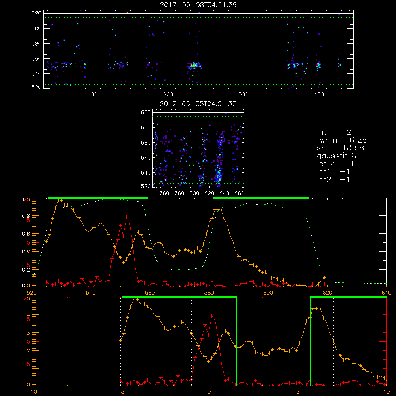Click x-axis label 200 of top image

coord(168,95)
